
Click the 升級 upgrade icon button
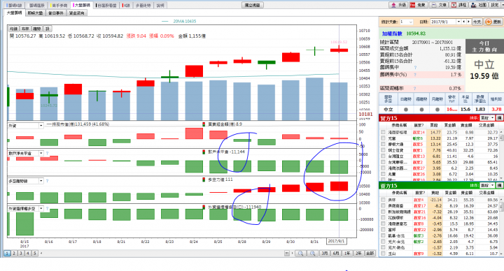pyautogui.click(x=398, y=5)
